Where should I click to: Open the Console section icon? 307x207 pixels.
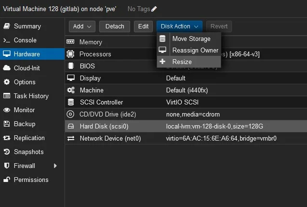point(7,40)
